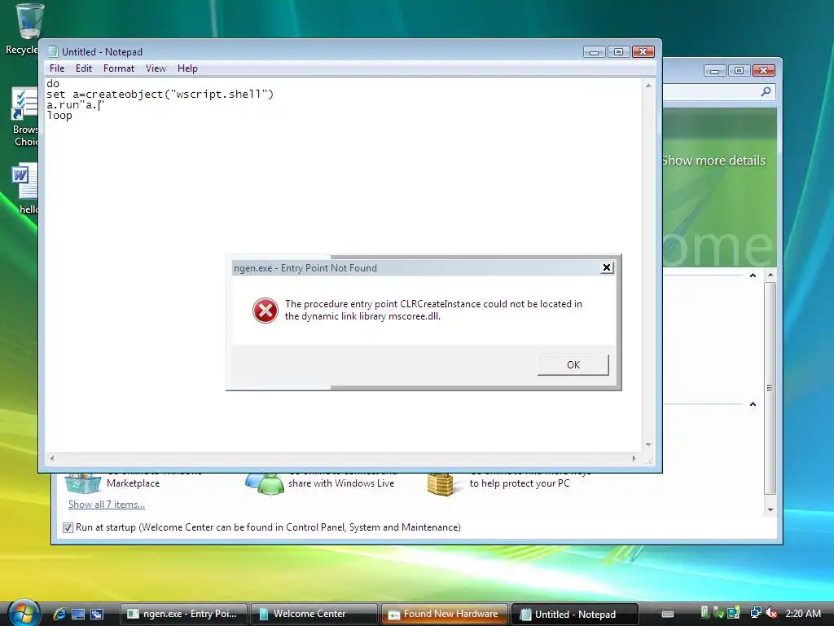This screenshot has height=626, width=834.
Task: Switch to Untitled - Notepad taskbar button
Action: coord(574,614)
